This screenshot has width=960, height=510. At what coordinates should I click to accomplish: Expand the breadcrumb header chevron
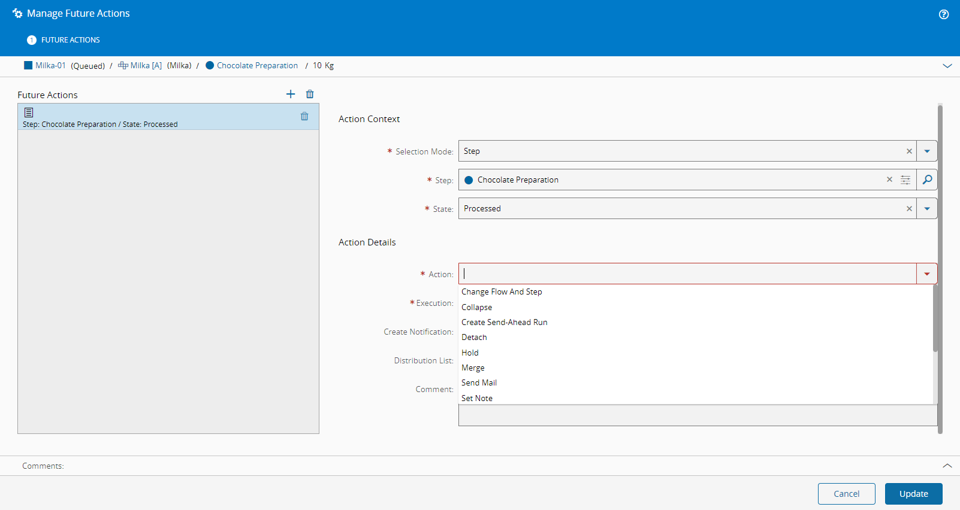tap(947, 66)
